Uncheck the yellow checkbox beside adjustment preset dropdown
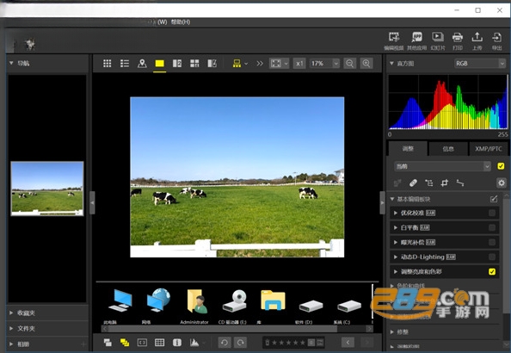511x353 pixels. coord(501,166)
